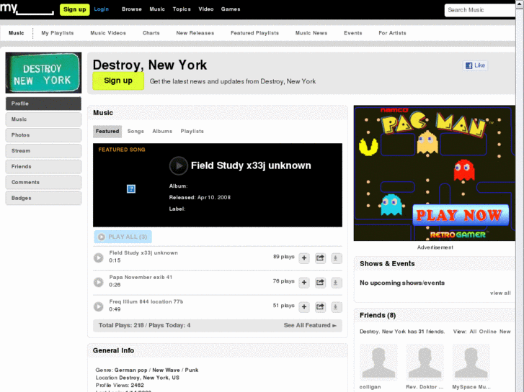524x392 pixels.
Task: Share the Papa November exib 41 track
Action: tap(320, 283)
